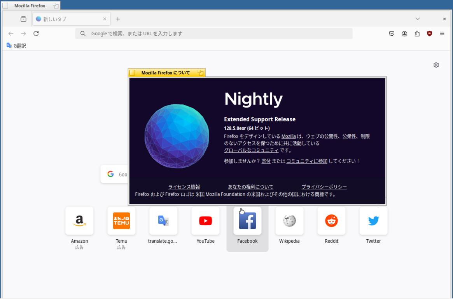Viewport: 453px width, 299px height.
Task: Expand the list all tabs chevron
Action: point(418,19)
